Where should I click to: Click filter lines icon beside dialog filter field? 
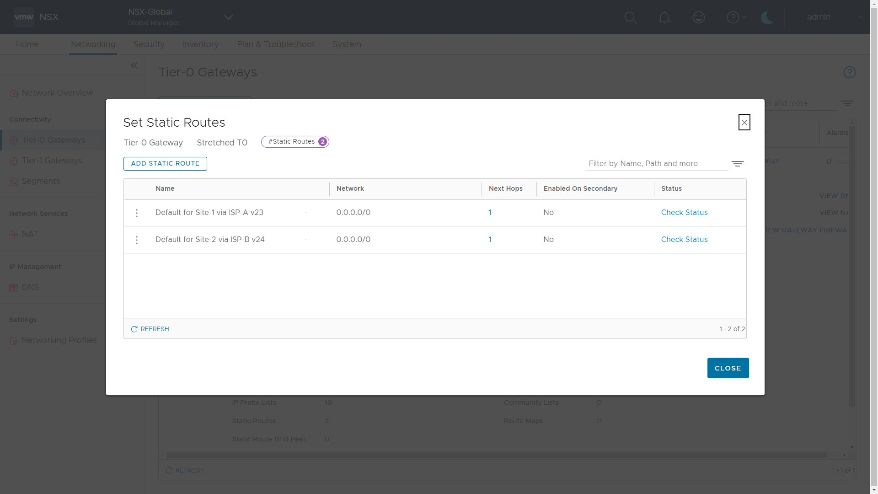coord(737,164)
